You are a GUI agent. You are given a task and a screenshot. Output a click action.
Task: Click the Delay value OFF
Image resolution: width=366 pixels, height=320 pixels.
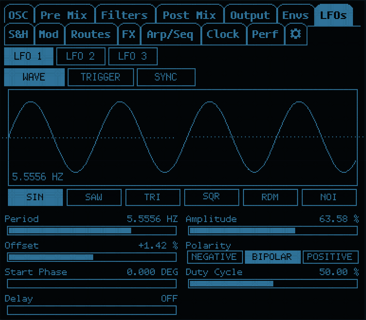(169, 298)
